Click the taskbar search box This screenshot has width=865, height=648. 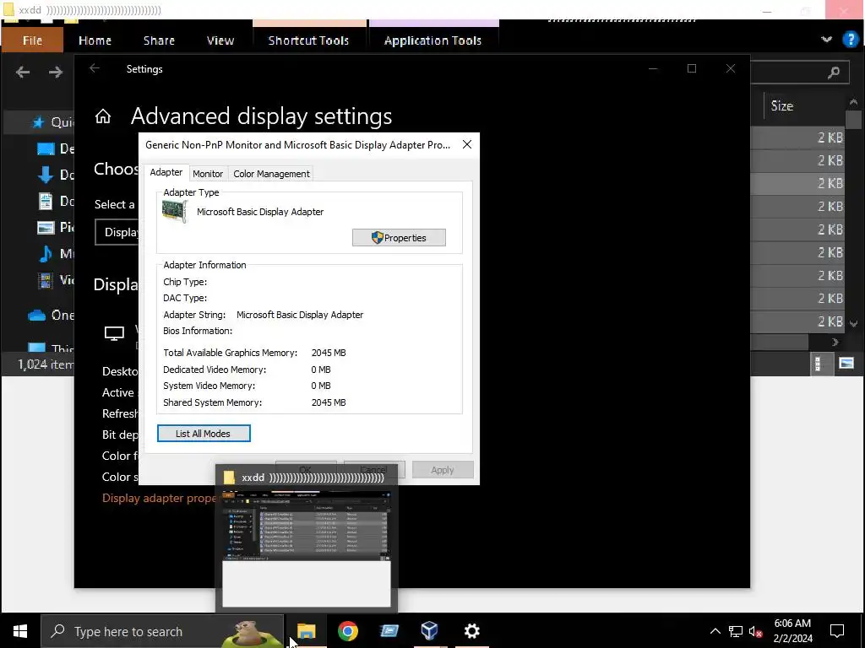(162, 631)
